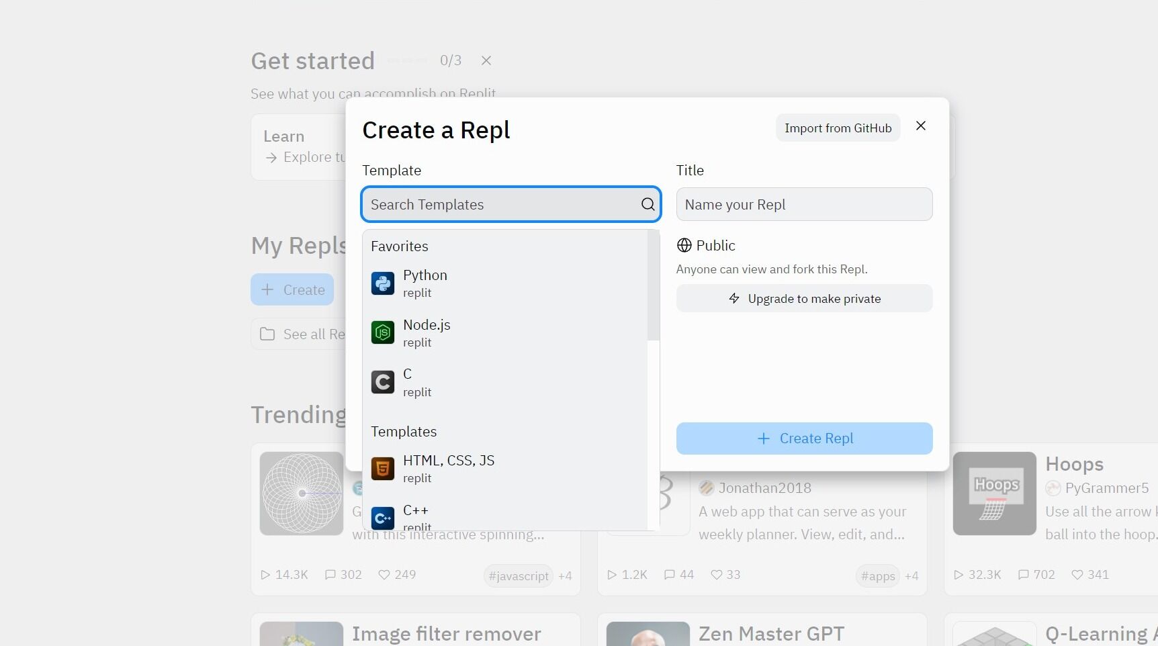Select the Node.js template row
1158x646 pixels.
(505, 333)
